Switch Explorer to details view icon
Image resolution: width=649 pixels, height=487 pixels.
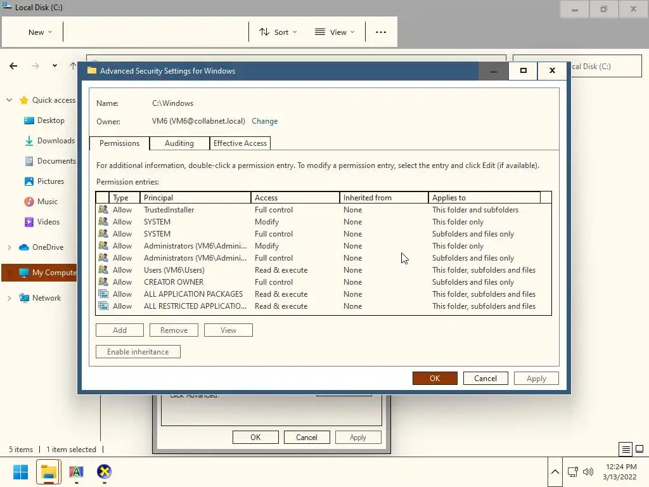626,450
